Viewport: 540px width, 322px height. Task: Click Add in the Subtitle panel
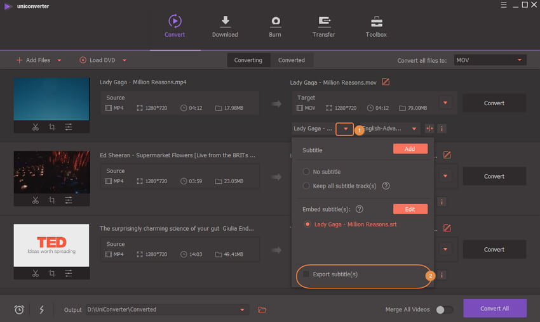410,149
